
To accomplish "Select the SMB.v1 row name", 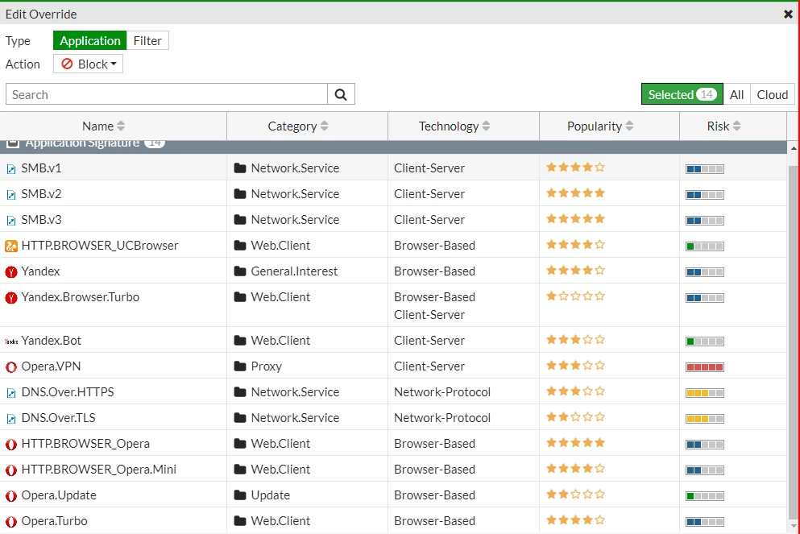I will click(41, 168).
